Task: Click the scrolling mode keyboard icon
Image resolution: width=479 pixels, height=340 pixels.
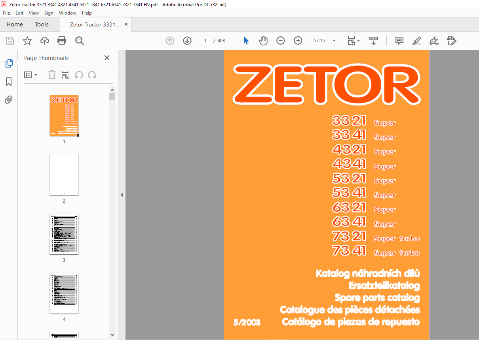Action: (x=374, y=41)
